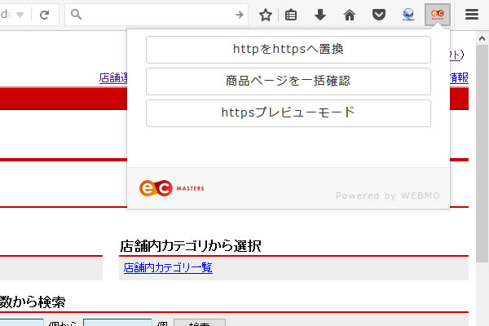Open the hamburger menu
This screenshot has height=326, width=489.
[472, 15]
